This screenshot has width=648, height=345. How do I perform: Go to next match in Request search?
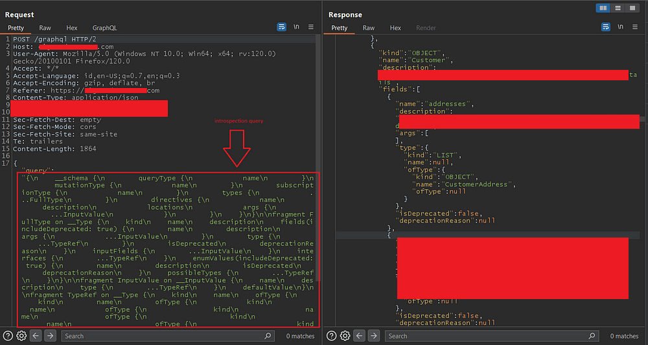50,335
